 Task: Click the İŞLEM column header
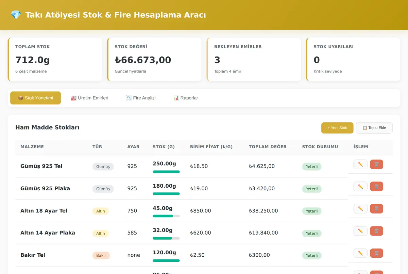361,147
